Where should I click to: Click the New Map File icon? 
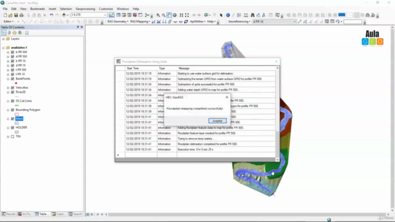point(5,15)
